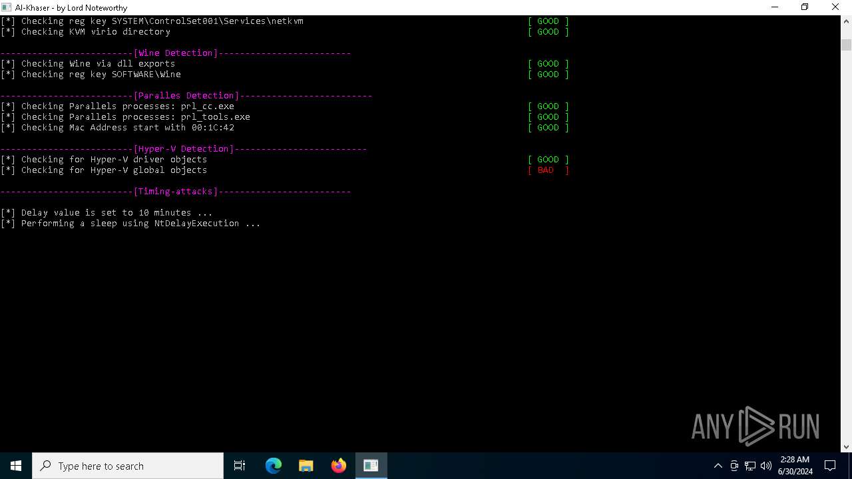
Task: Click the 'Wine Detection' section header
Action: point(176,53)
